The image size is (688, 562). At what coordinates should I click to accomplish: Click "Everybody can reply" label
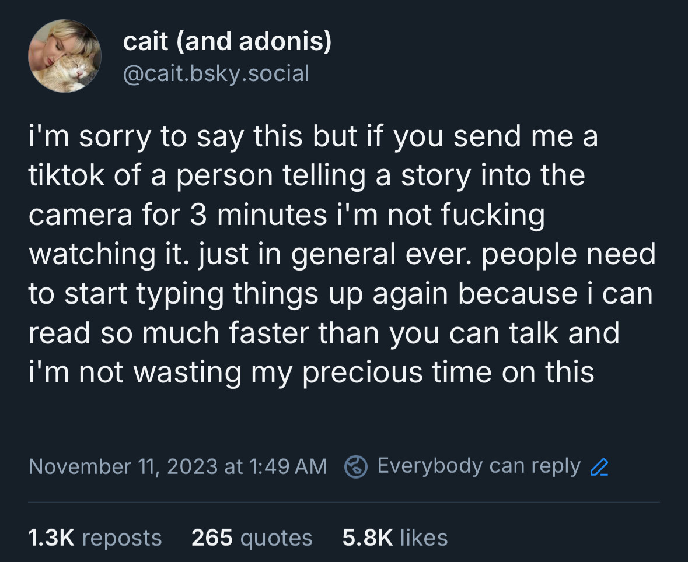[479, 466]
